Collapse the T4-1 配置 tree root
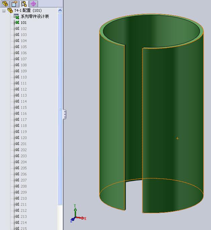211x230 pixels. [4, 11]
